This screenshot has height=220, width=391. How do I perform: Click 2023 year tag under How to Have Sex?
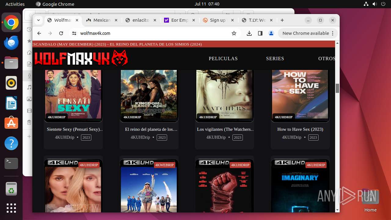pyautogui.click(x=313, y=137)
